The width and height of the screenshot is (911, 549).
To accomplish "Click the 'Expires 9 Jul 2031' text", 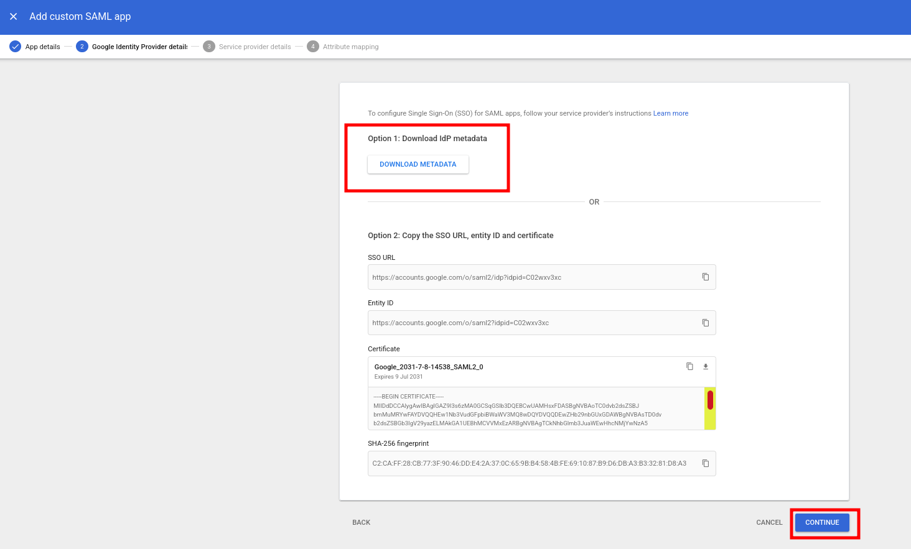I will [x=398, y=377].
